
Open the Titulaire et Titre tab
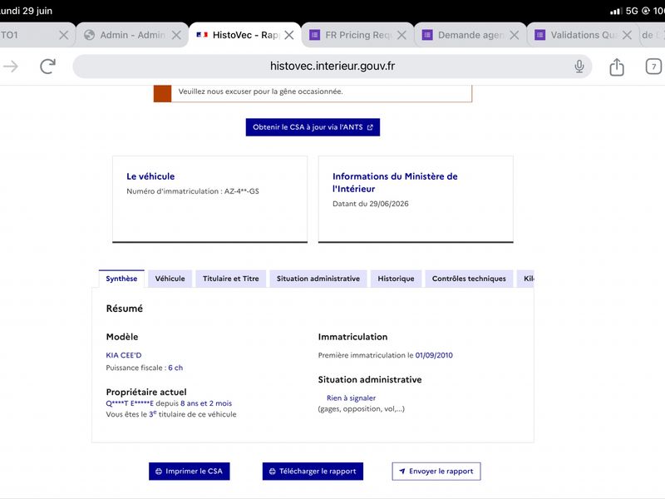[231, 279]
